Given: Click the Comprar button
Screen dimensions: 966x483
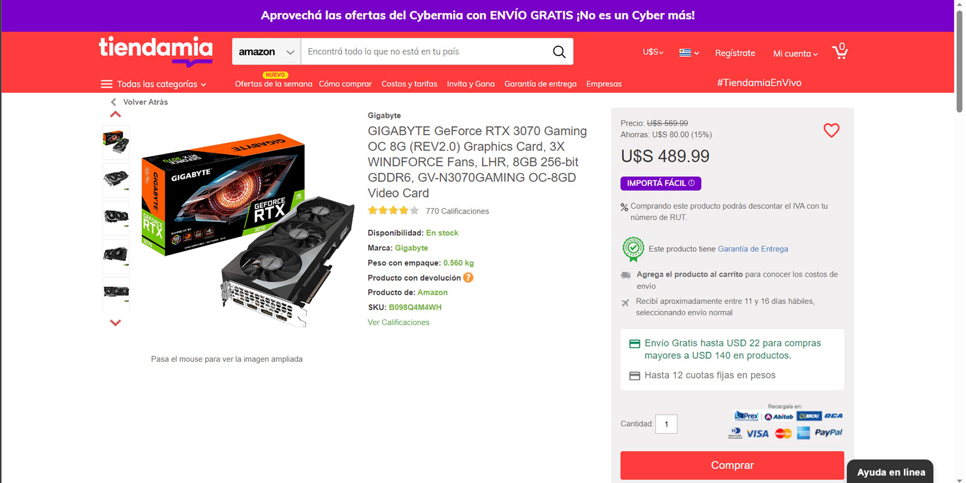Looking at the screenshot, I should pos(732,465).
